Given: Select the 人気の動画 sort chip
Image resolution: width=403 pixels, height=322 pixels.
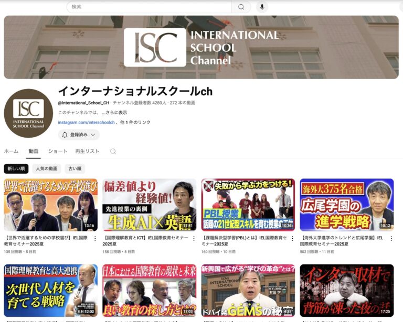Looking at the screenshot, I should [x=47, y=169].
